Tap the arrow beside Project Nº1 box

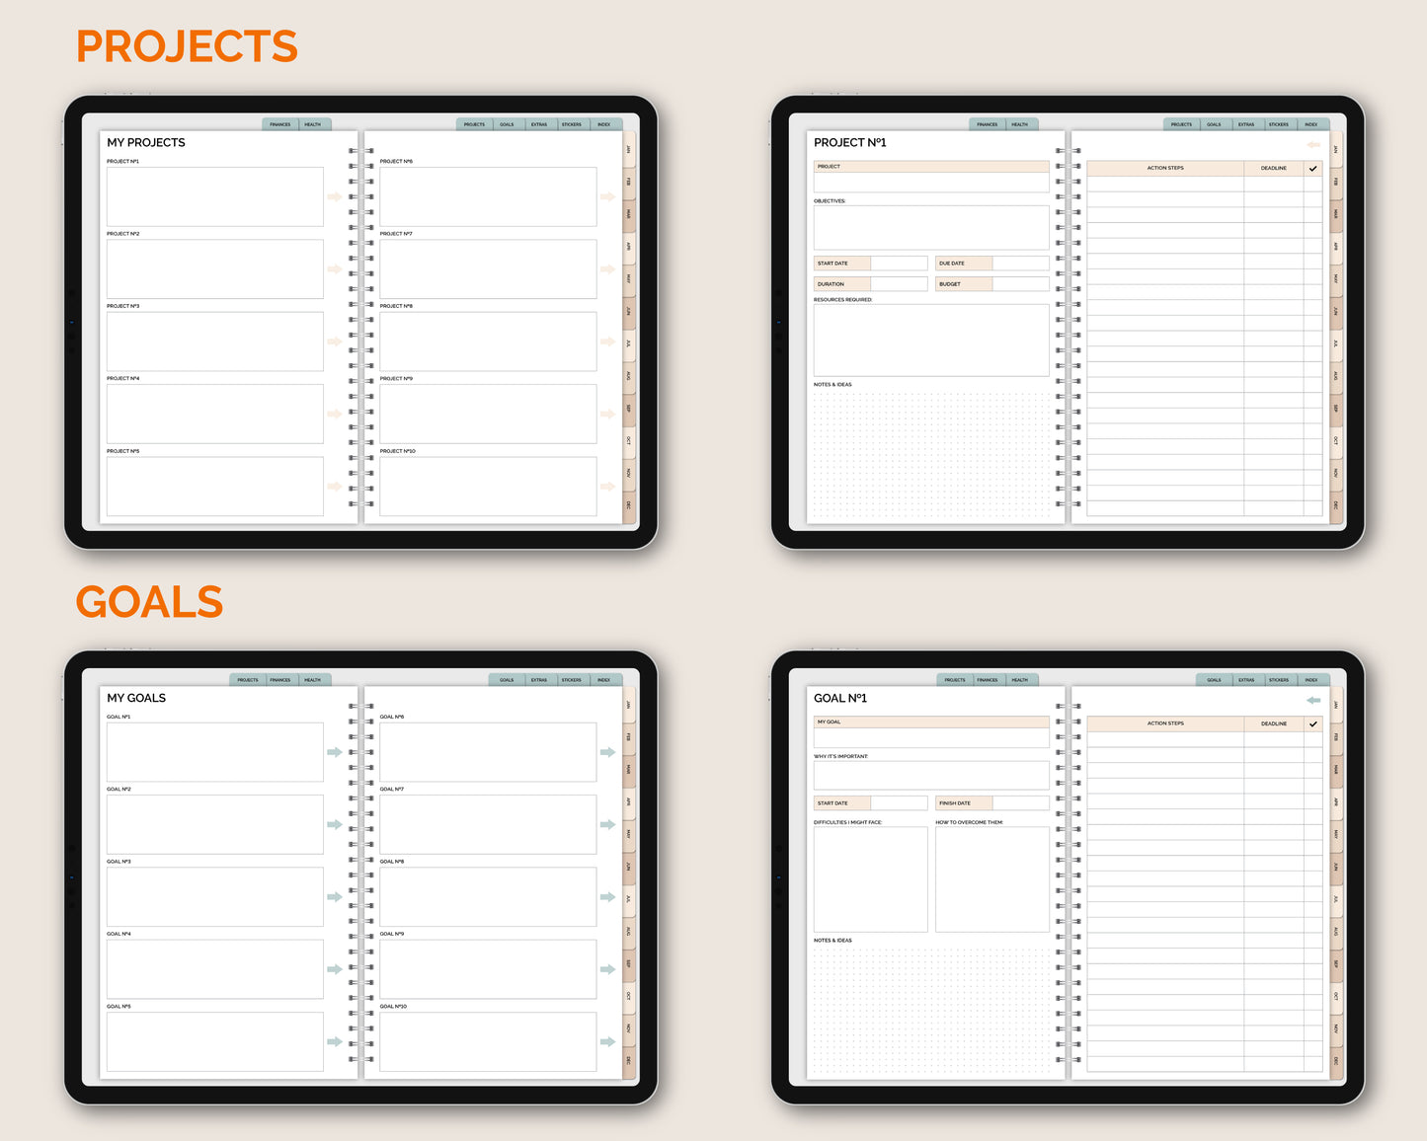(335, 196)
